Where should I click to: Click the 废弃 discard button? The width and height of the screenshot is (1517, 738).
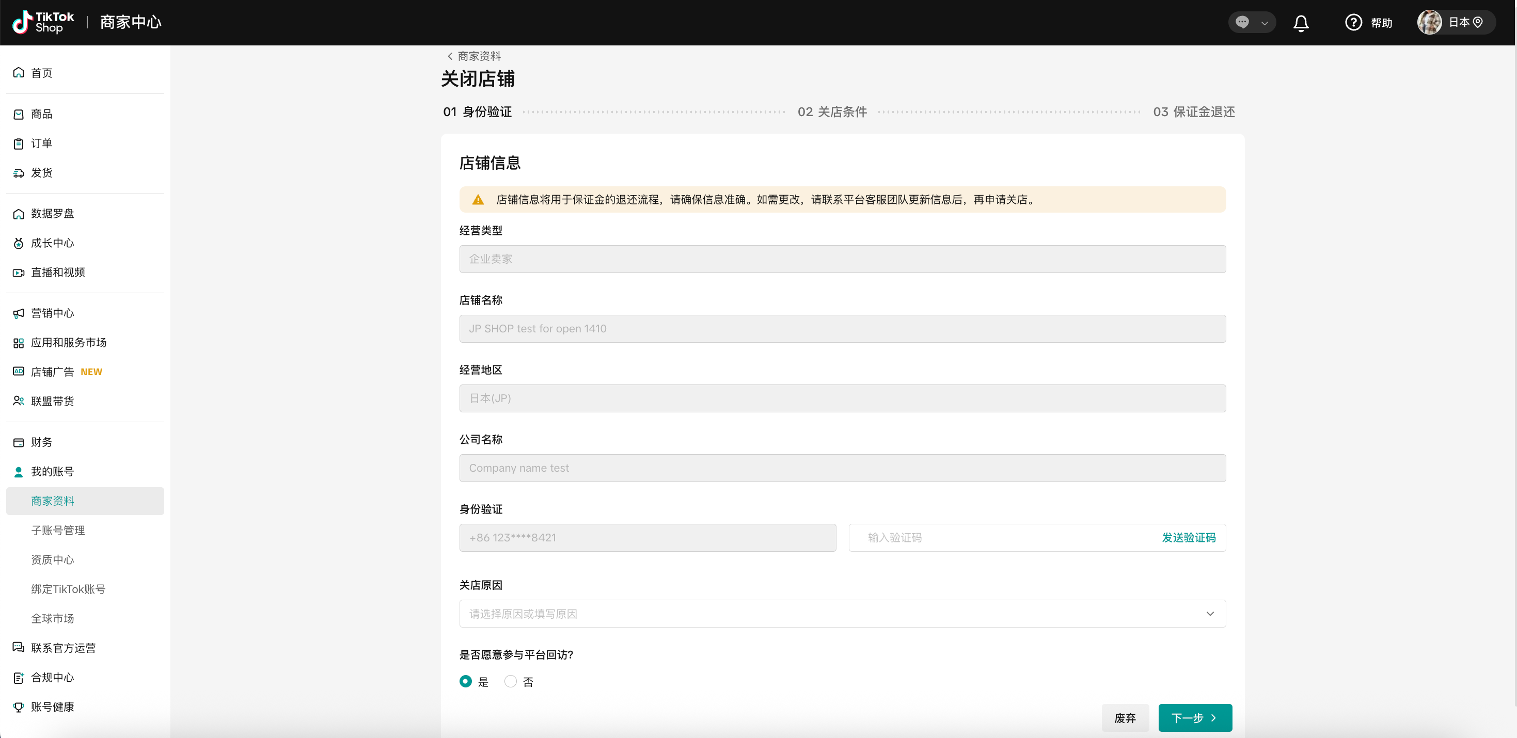[1125, 717]
